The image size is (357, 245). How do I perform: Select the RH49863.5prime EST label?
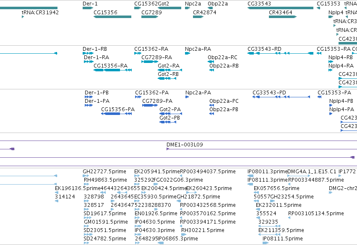[105, 180]
